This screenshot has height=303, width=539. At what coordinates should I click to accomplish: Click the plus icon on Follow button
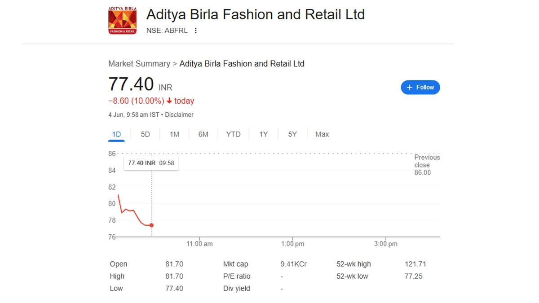click(x=409, y=88)
